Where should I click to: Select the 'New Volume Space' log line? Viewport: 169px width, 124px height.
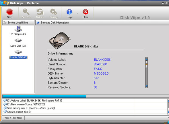(26, 104)
